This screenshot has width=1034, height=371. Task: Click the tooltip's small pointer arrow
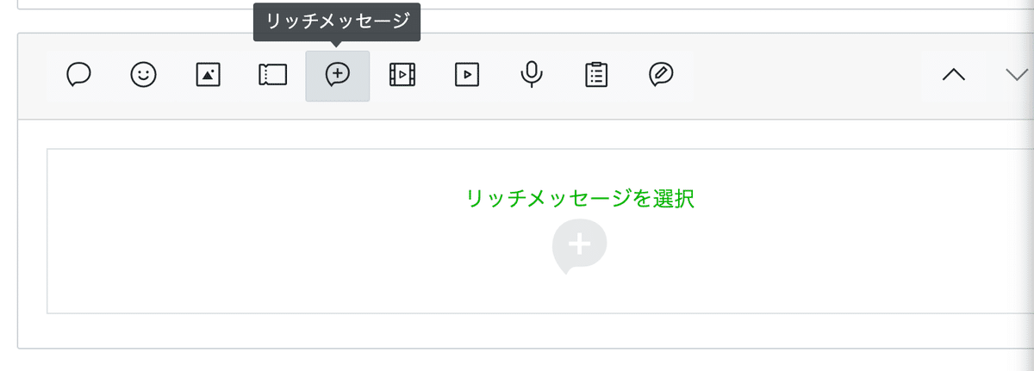pos(337,44)
